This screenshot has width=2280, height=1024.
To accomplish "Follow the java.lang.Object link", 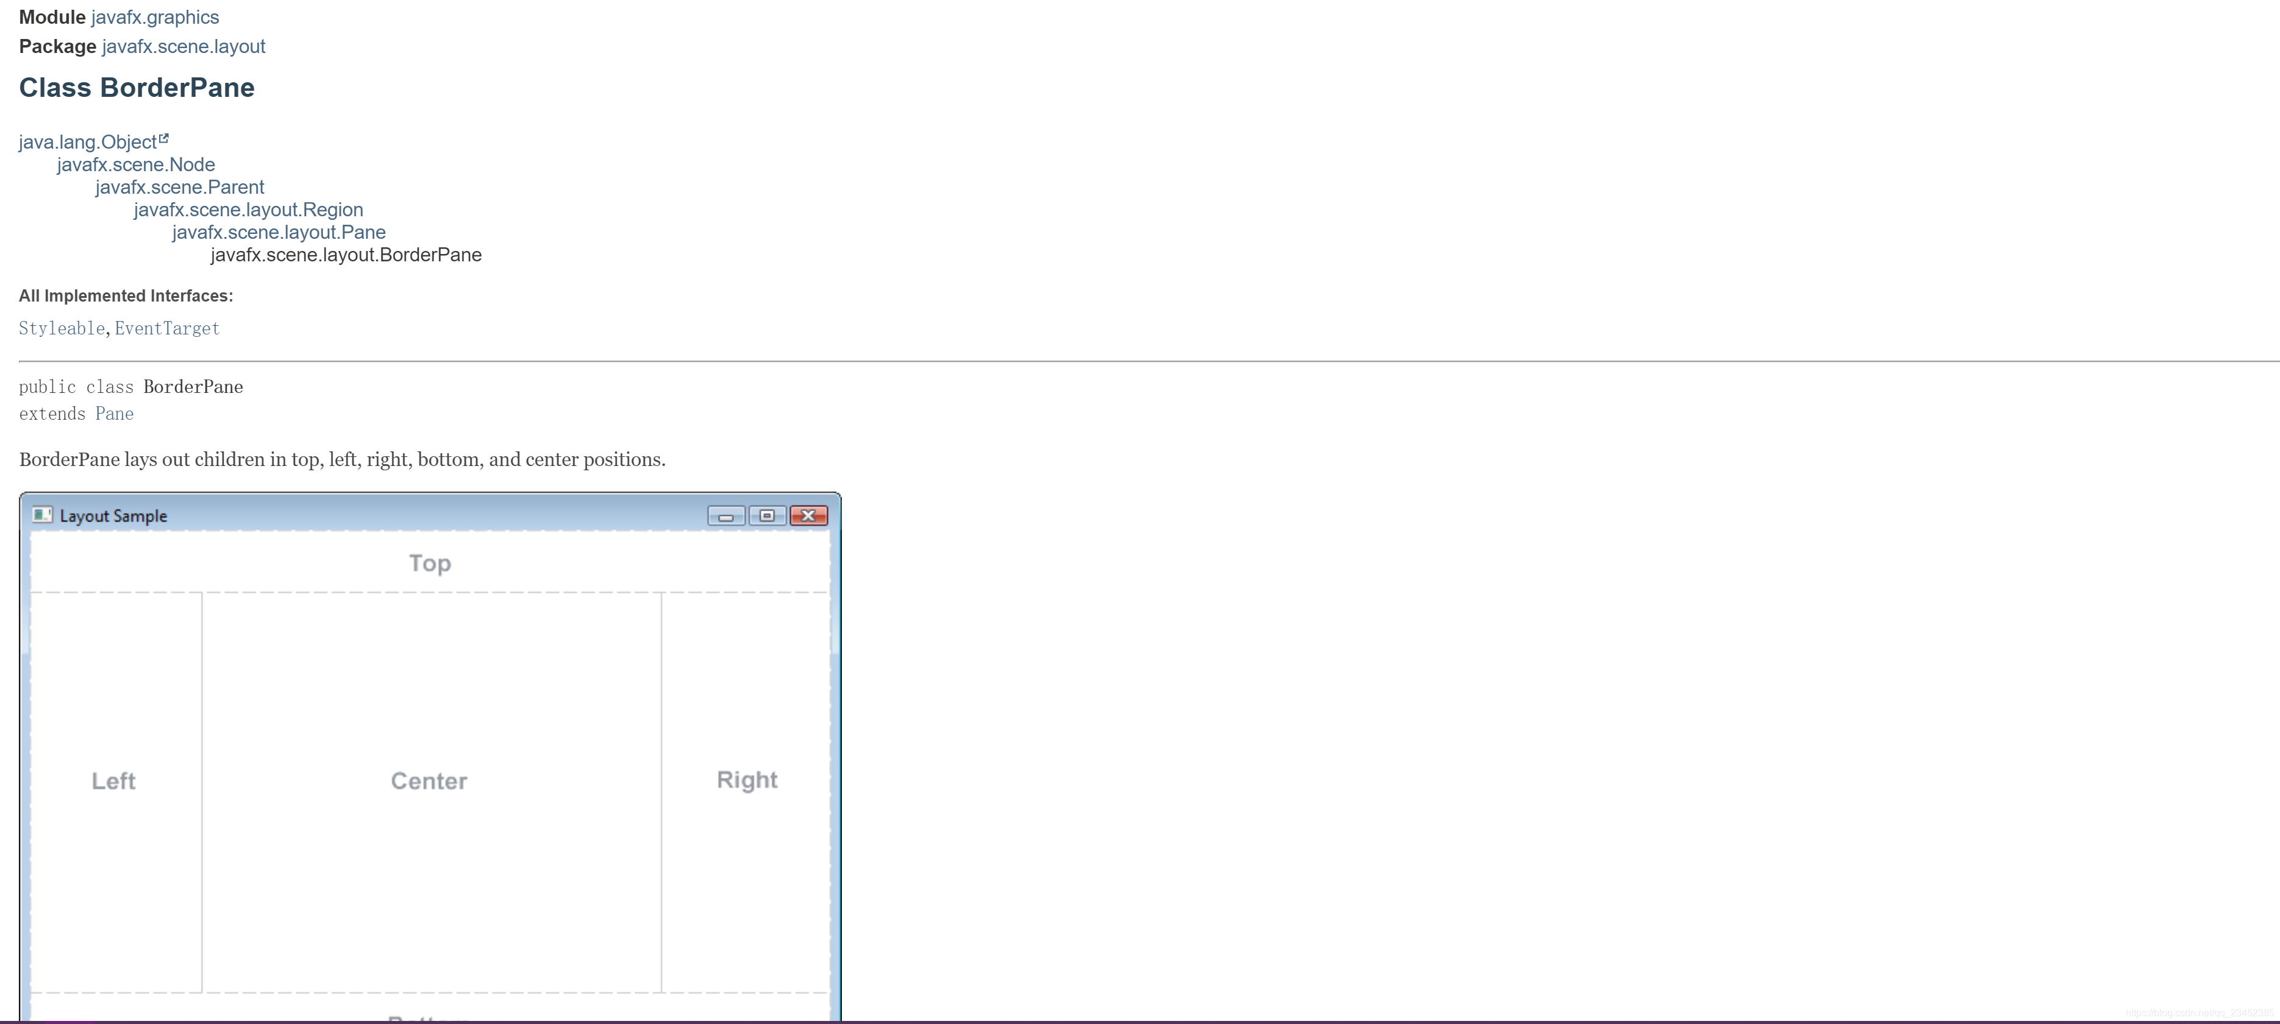I will click(x=88, y=143).
